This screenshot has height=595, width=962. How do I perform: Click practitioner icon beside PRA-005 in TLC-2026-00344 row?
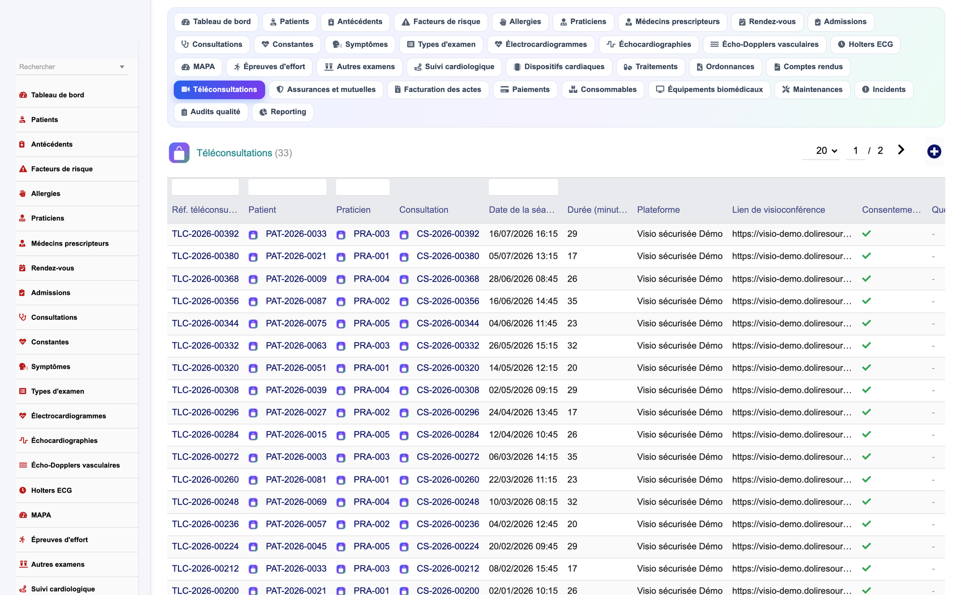click(x=341, y=324)
